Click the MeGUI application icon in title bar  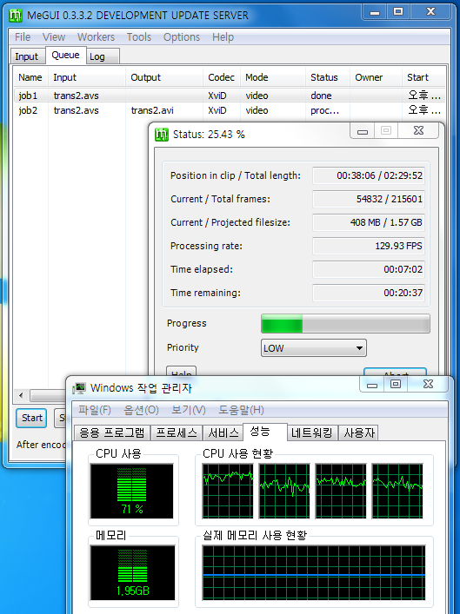tap(16, 16)
